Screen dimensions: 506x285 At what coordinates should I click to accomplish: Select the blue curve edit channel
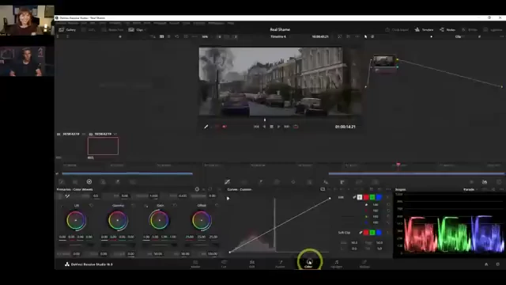point(379,197)
